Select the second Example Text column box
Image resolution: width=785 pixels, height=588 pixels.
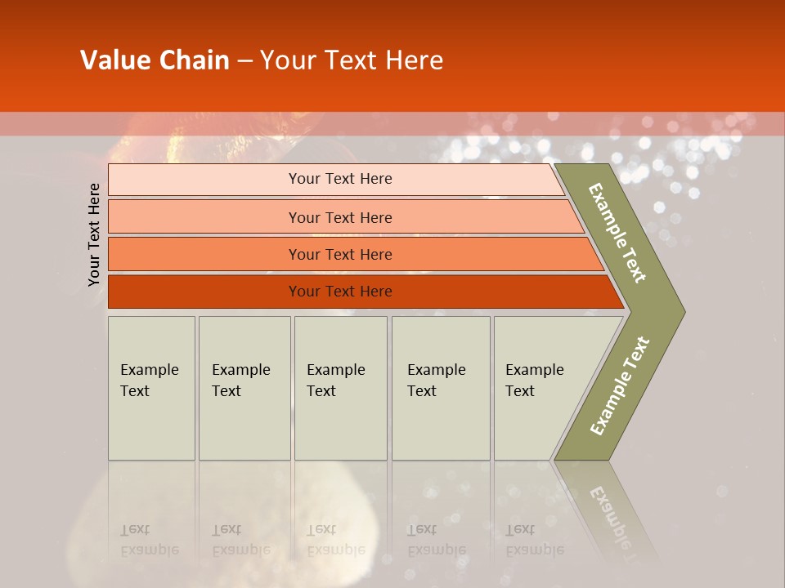click(x=244, y=388)
